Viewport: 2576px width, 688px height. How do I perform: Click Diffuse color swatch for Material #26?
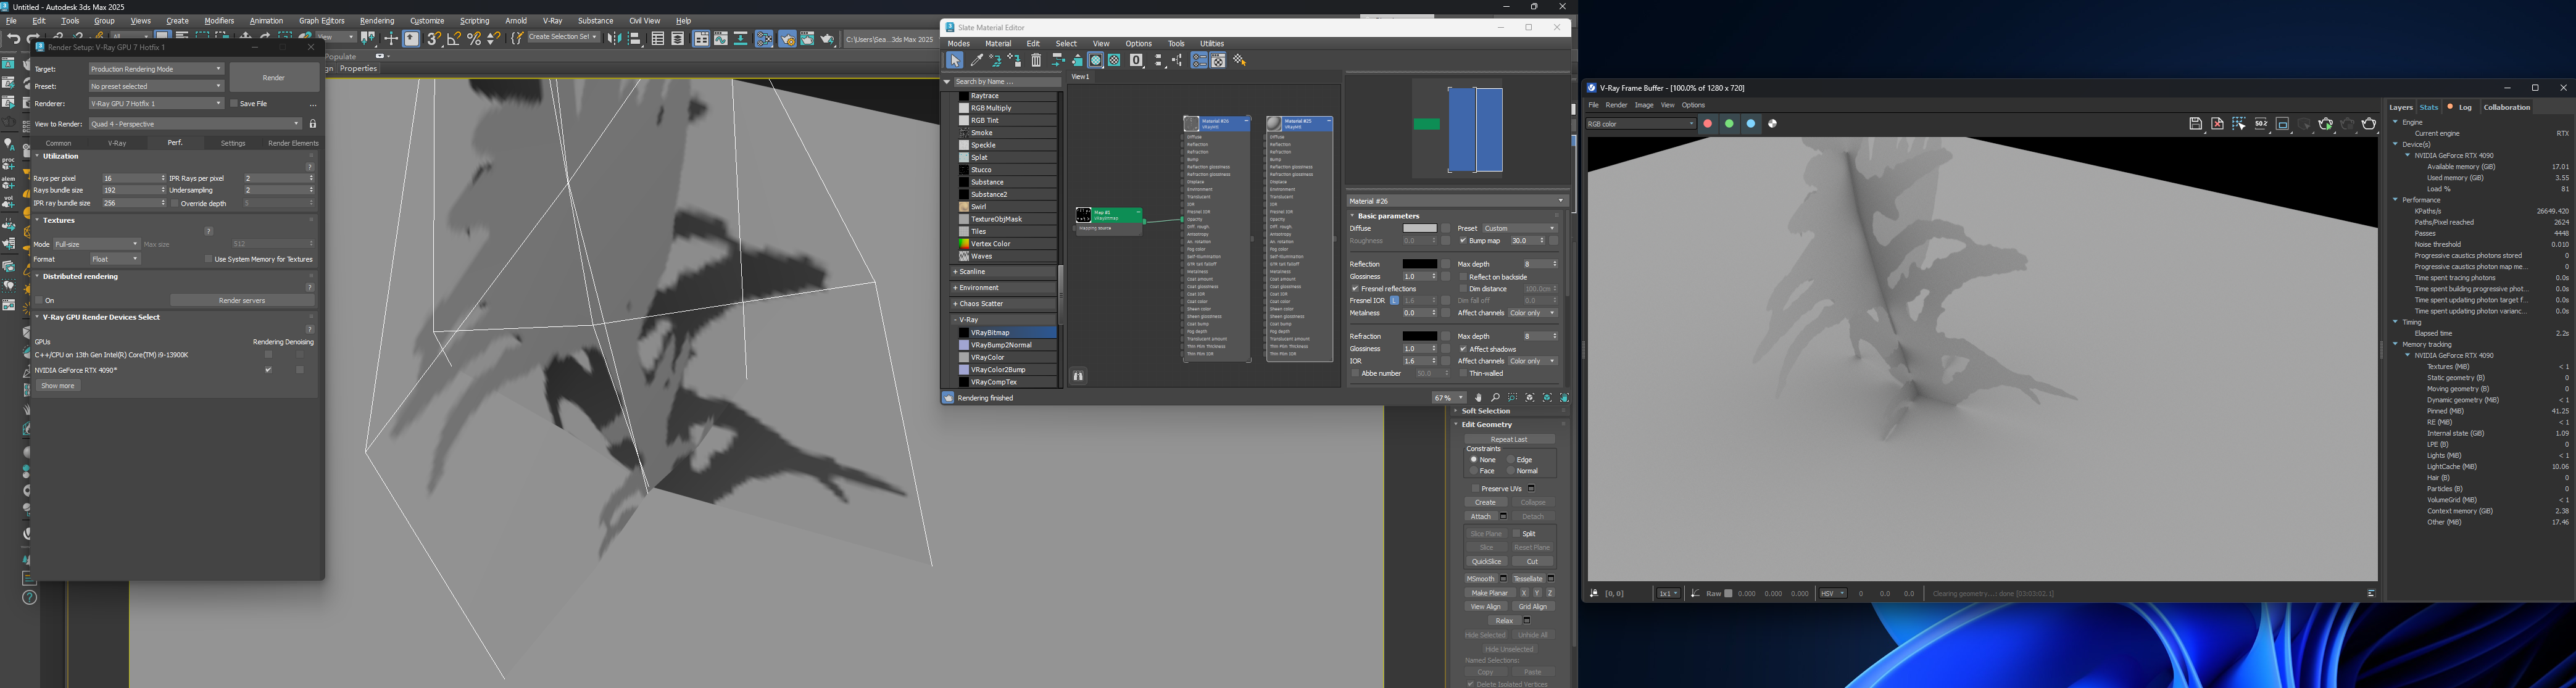pyautogui.click(x=1419, y=229)
